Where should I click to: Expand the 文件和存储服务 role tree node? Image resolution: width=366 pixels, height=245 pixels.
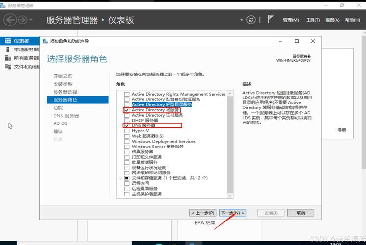120,178
